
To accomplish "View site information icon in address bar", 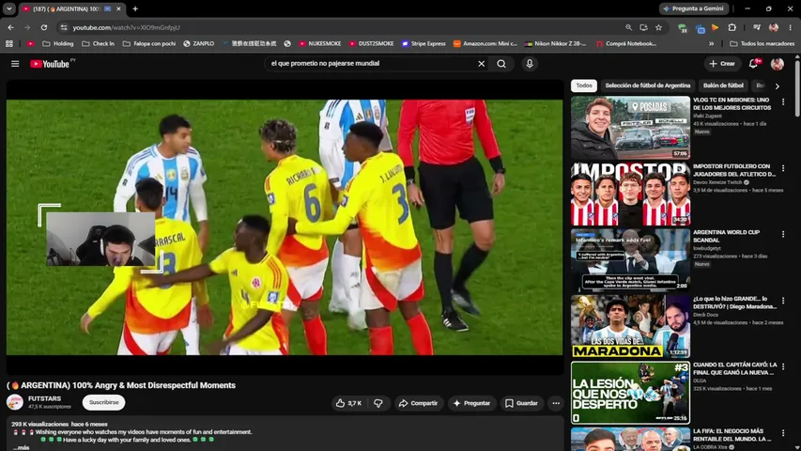I will click(x=63, y=27).
